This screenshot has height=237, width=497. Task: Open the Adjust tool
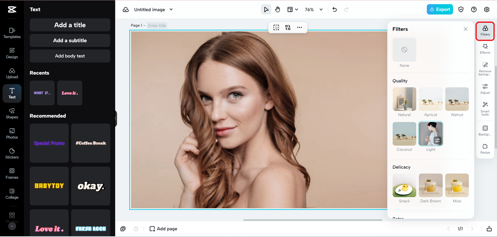pos(485,88)
